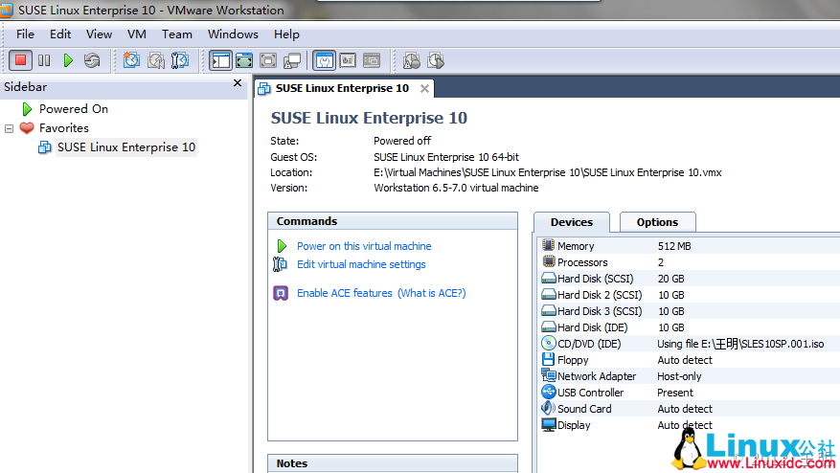Toggle the Show sidebar toolbar icon
Image resolution: width=840 pixels, height=473 pixels.
click(220, 60)
